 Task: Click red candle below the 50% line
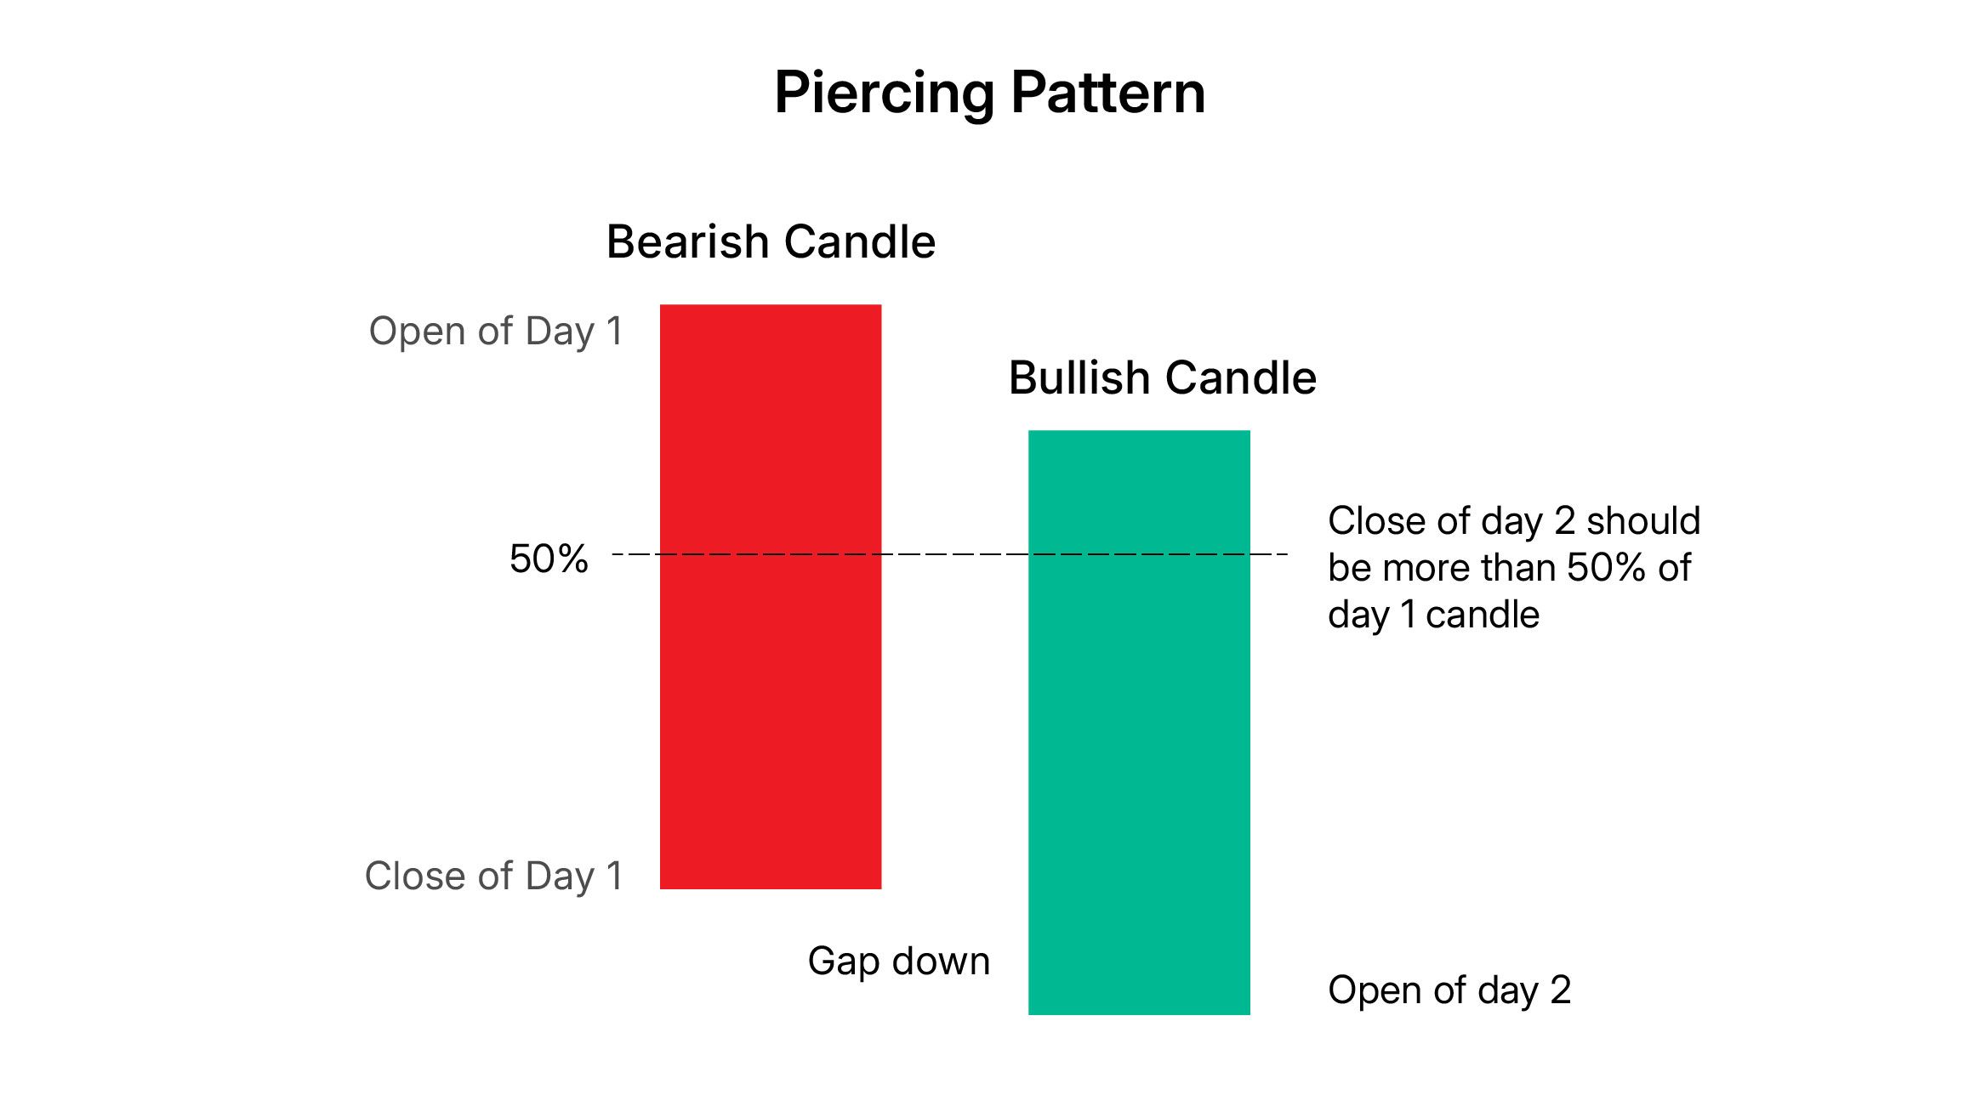(x=771, y=723)
